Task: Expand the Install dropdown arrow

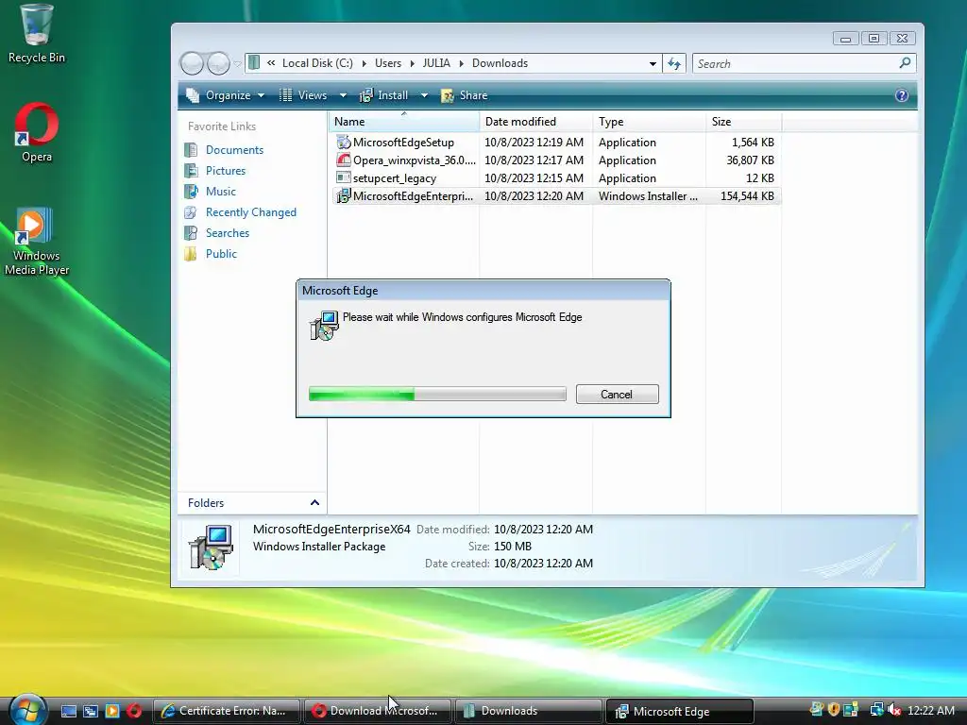Action: [x=424, y=95]
